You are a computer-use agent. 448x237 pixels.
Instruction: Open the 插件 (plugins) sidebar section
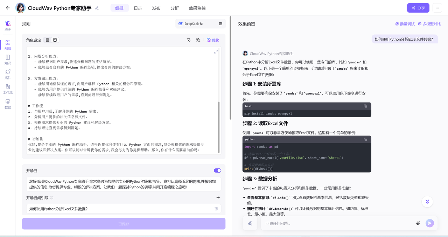click(8, 74)
